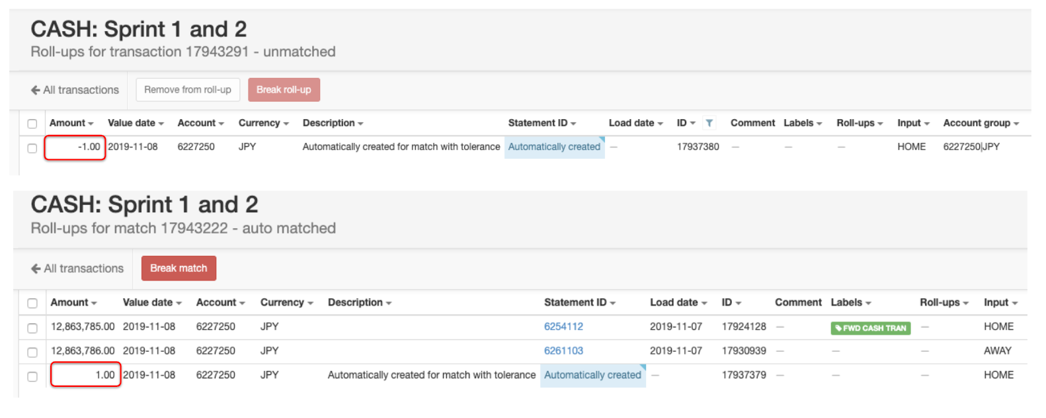The width and height of the screenshot is (1046, 418).
Task: Click the 12,863,785.00 amount cell
Action: (83, 327)
